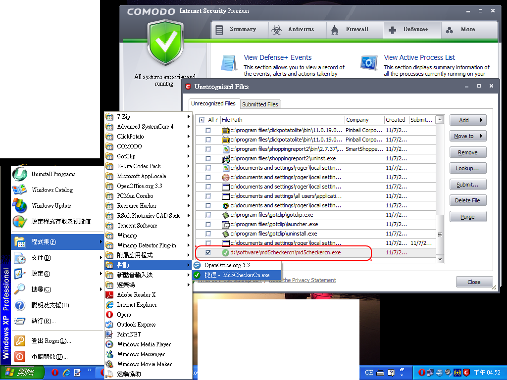
Task: Switch to the Antivirus tab
Action: pyautogui.click(x=297, y=30)
